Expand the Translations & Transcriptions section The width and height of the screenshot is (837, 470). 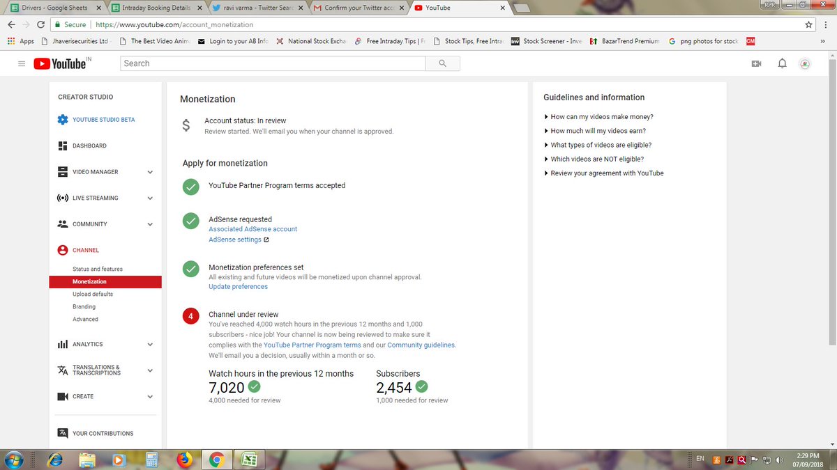tap(150, 370)
